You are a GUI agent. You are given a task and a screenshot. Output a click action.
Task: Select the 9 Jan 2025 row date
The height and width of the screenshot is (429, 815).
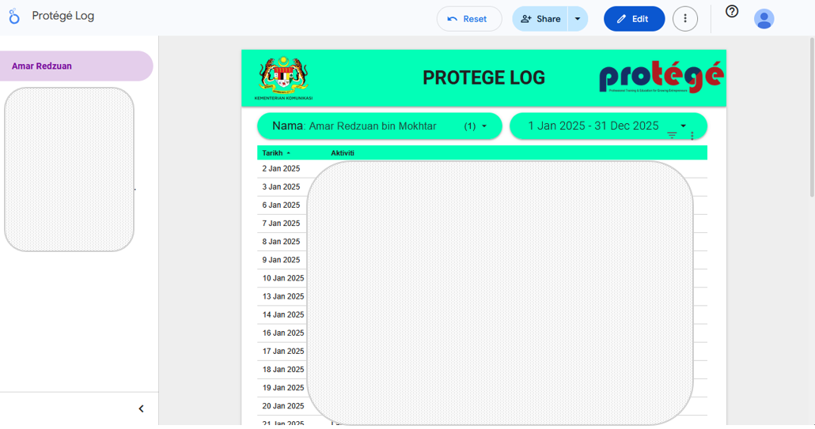(281, 260)
